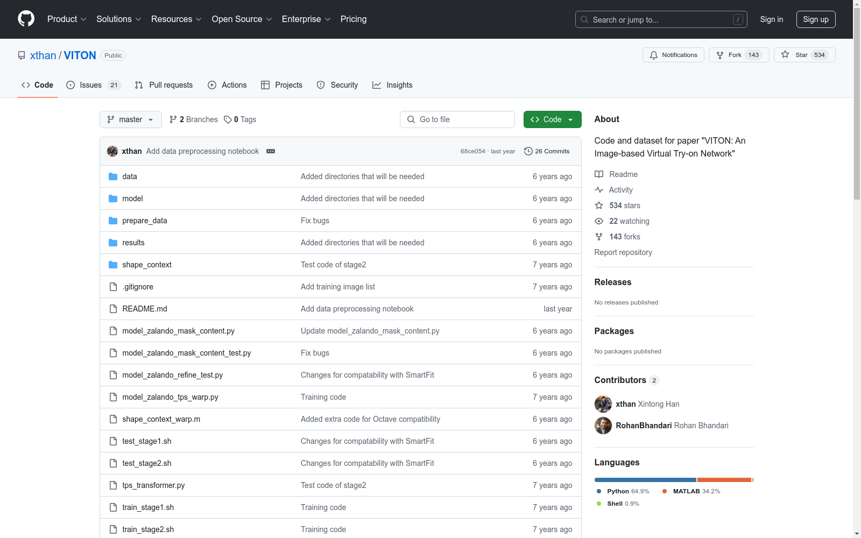Click the folder icon for results

(113, 243)
